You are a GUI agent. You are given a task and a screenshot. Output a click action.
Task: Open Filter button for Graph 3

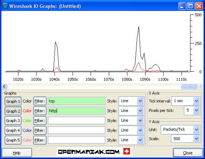pos(40,120)
